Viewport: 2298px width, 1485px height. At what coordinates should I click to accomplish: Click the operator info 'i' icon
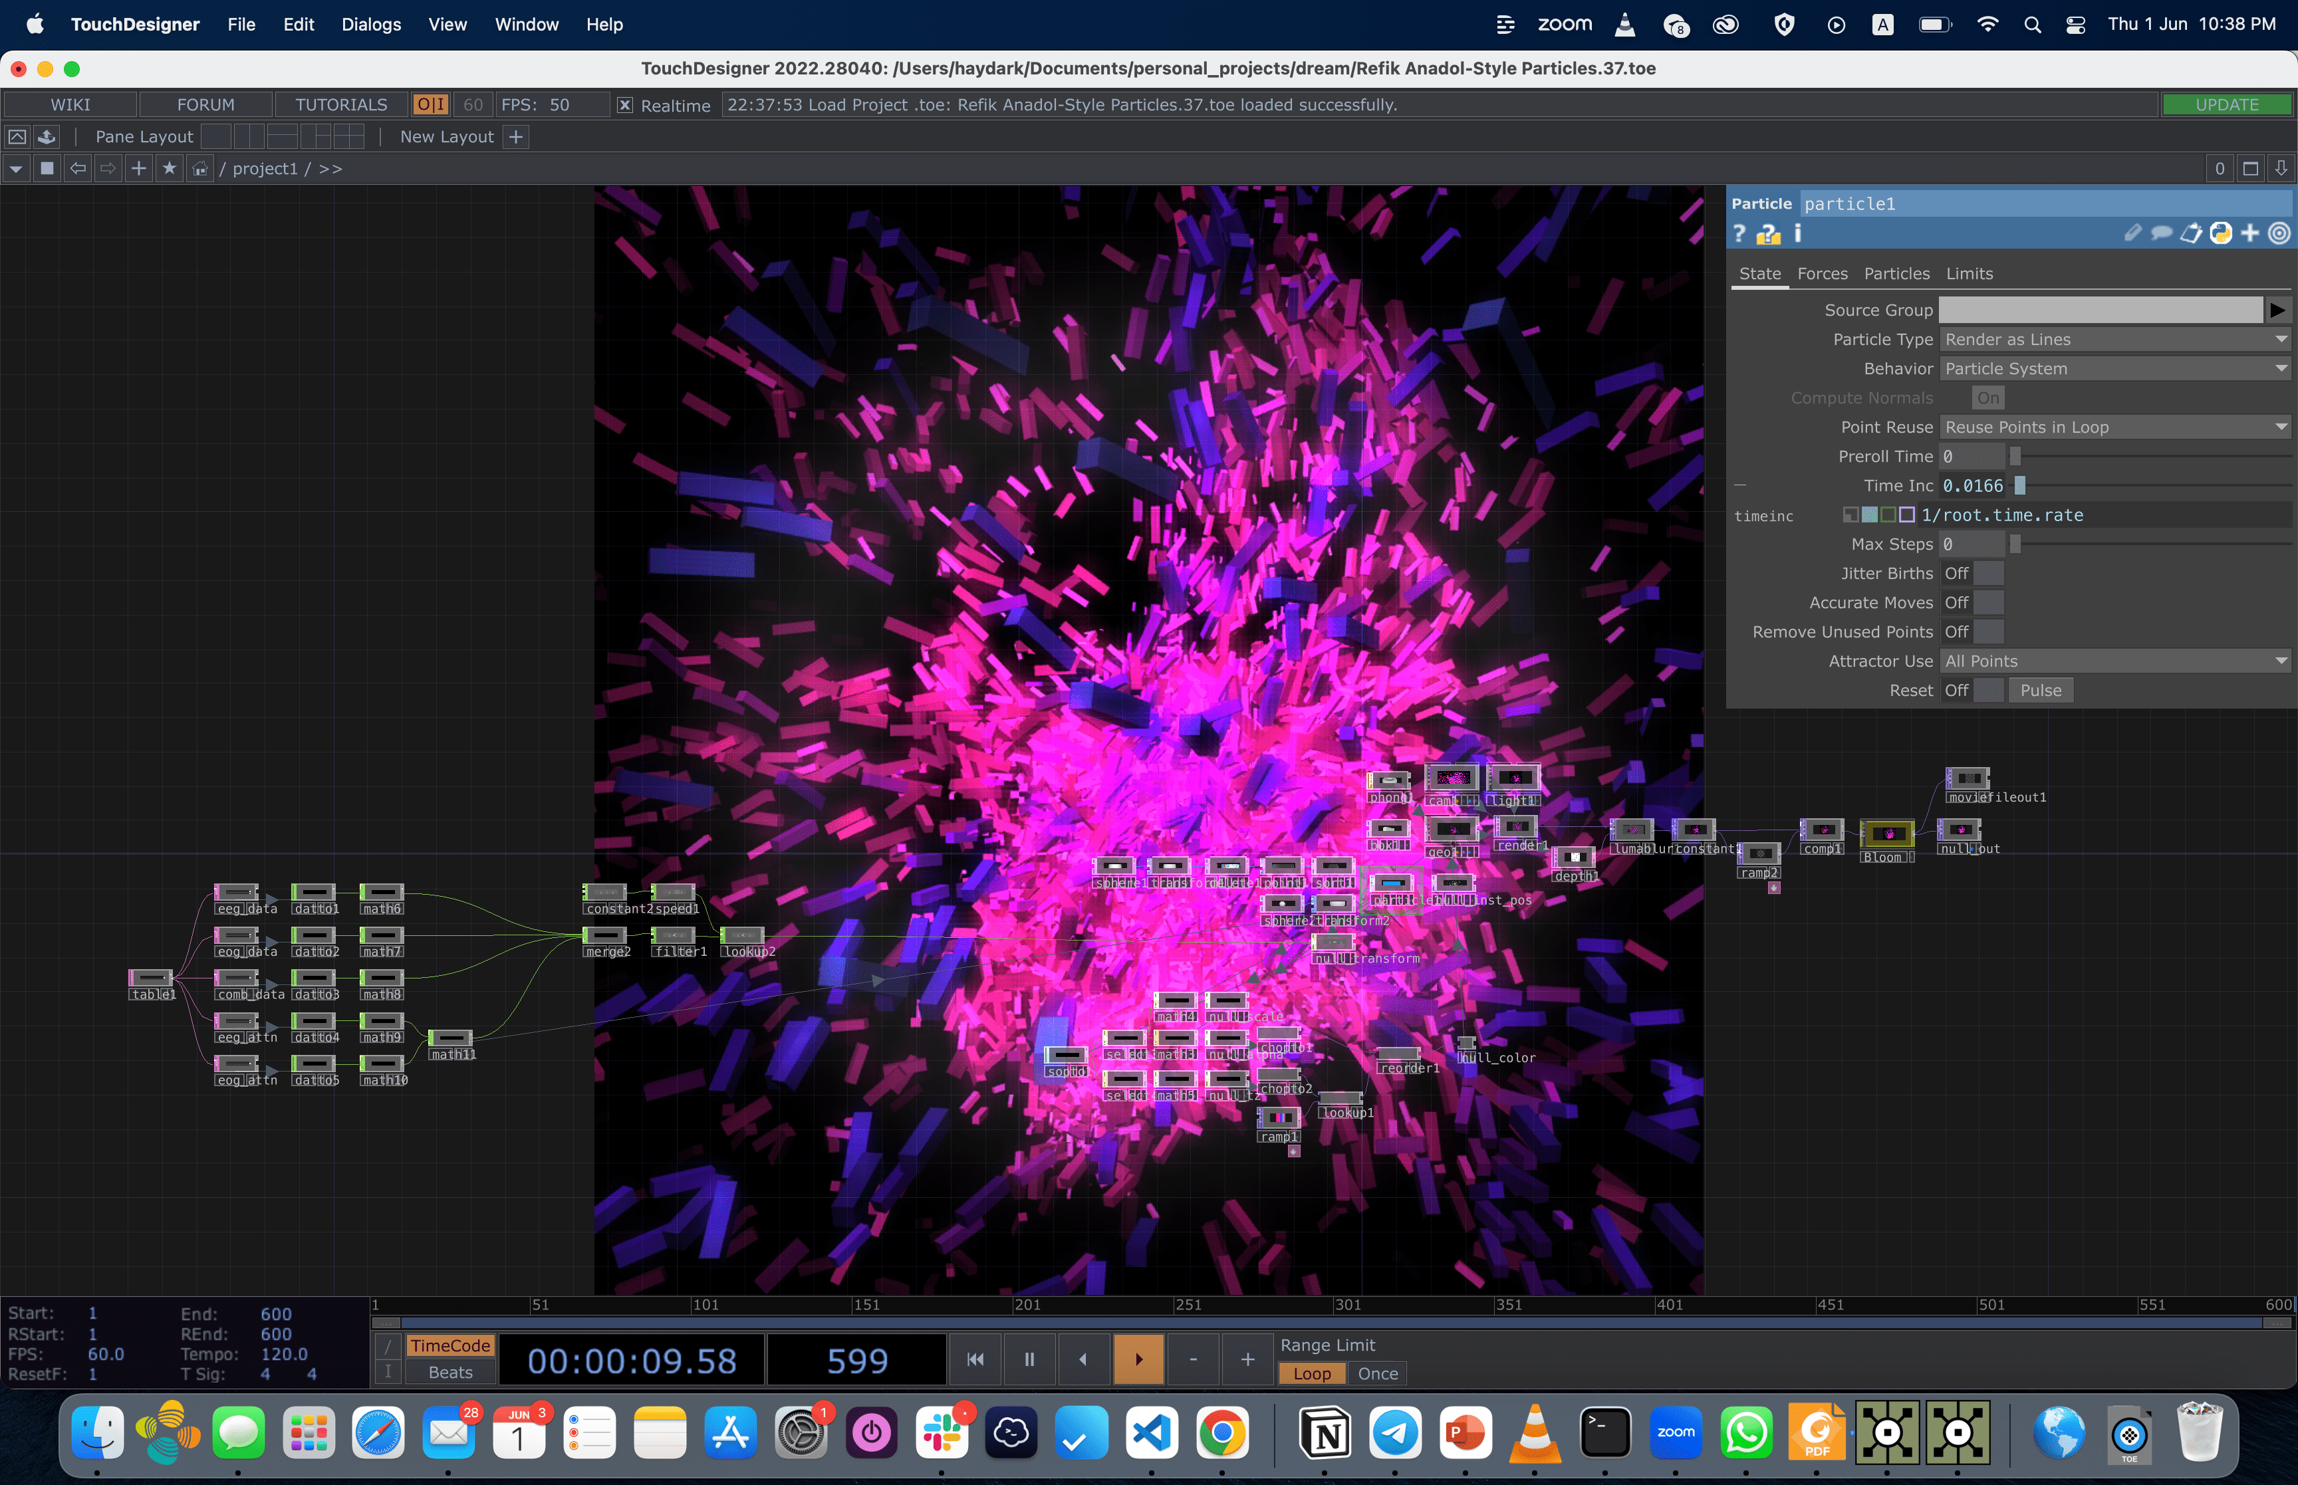pyautogui.click(x=1797, y=233)
